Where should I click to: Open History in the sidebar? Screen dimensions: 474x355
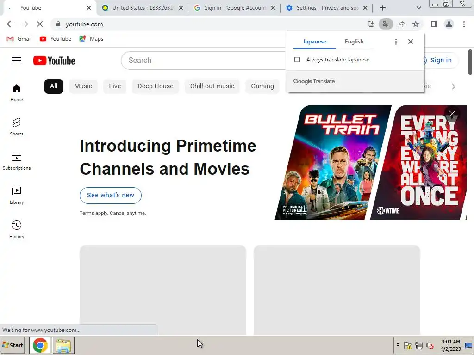click(x=17, y=229)
